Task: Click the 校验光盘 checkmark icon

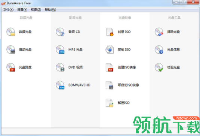Action: point(159,67)
